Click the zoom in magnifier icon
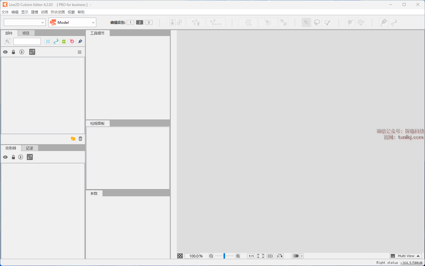Screen dimensions: 425x266 pyautogui.click(x=238, y=256)
